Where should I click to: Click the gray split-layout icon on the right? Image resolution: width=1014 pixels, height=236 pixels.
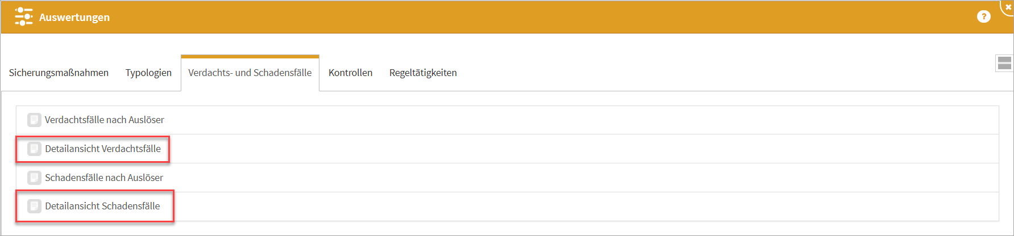[1004, 63]
